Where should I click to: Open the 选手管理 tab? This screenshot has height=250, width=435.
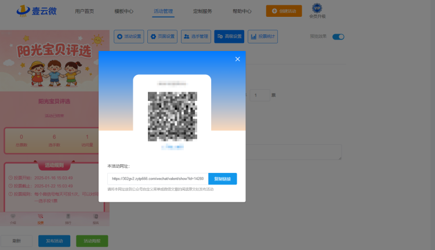[x=196, y=37]
